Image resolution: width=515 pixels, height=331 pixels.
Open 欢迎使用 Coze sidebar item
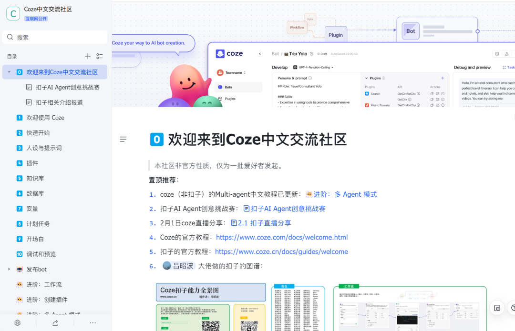pyautogui.click(x=45, y=118)
